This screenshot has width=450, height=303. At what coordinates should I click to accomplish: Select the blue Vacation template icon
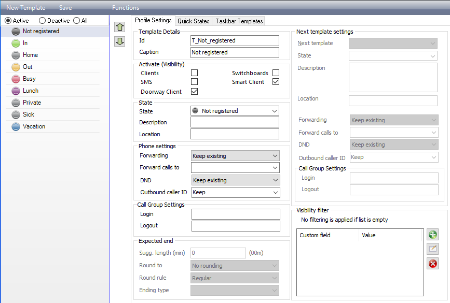pyautogui.click(x=16, y=126)
